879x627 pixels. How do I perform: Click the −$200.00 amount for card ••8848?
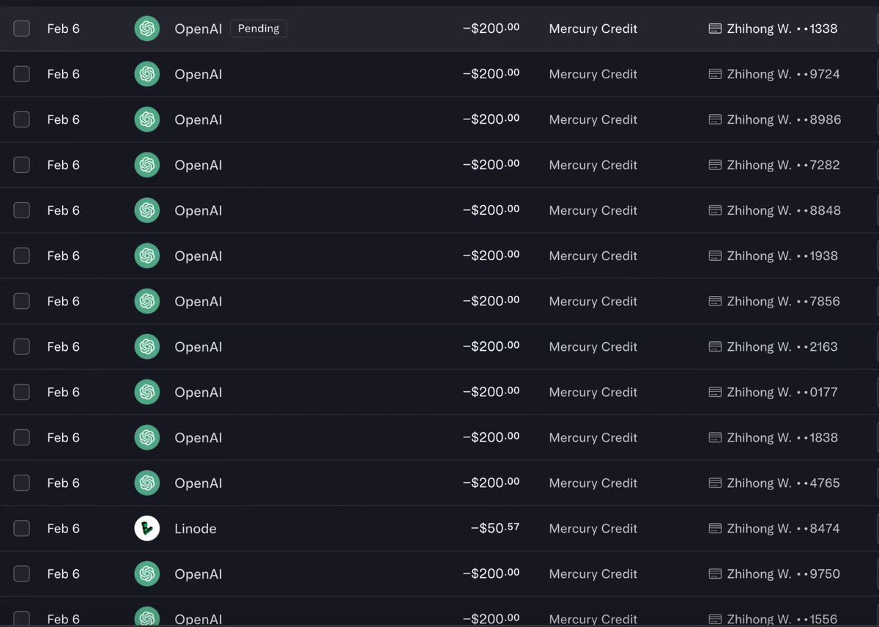point(492,210)
